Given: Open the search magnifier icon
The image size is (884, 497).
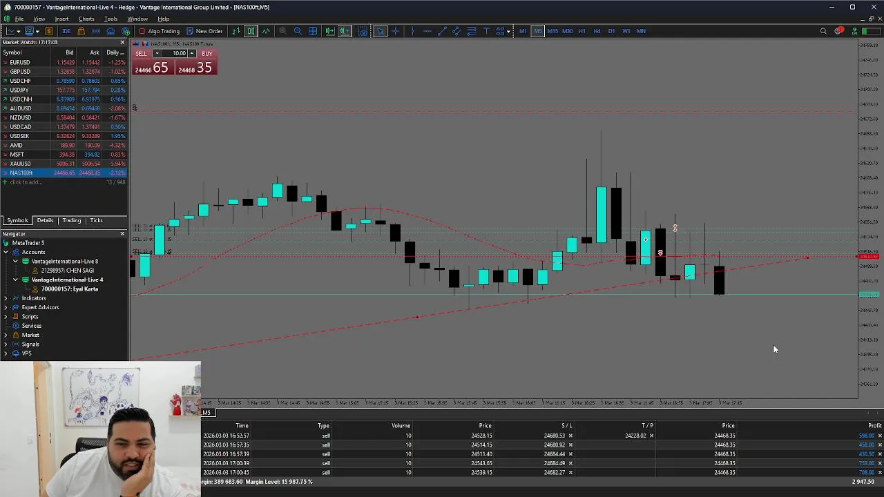Looking at the screenshot, I should (x=823, y=31).
